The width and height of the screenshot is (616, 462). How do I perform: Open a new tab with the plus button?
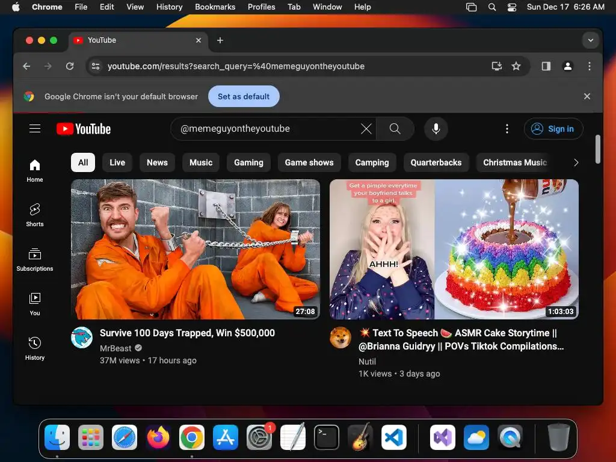[x=220, y=40]
